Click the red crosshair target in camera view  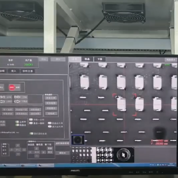124,104
